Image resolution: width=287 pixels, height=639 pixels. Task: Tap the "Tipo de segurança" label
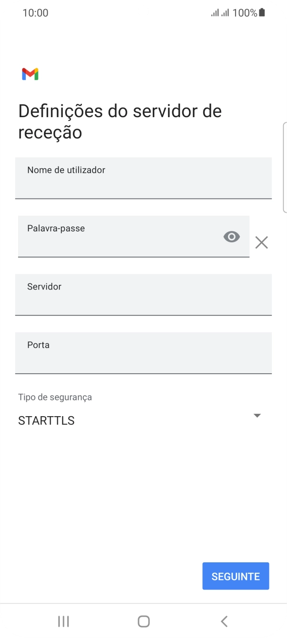55,397
